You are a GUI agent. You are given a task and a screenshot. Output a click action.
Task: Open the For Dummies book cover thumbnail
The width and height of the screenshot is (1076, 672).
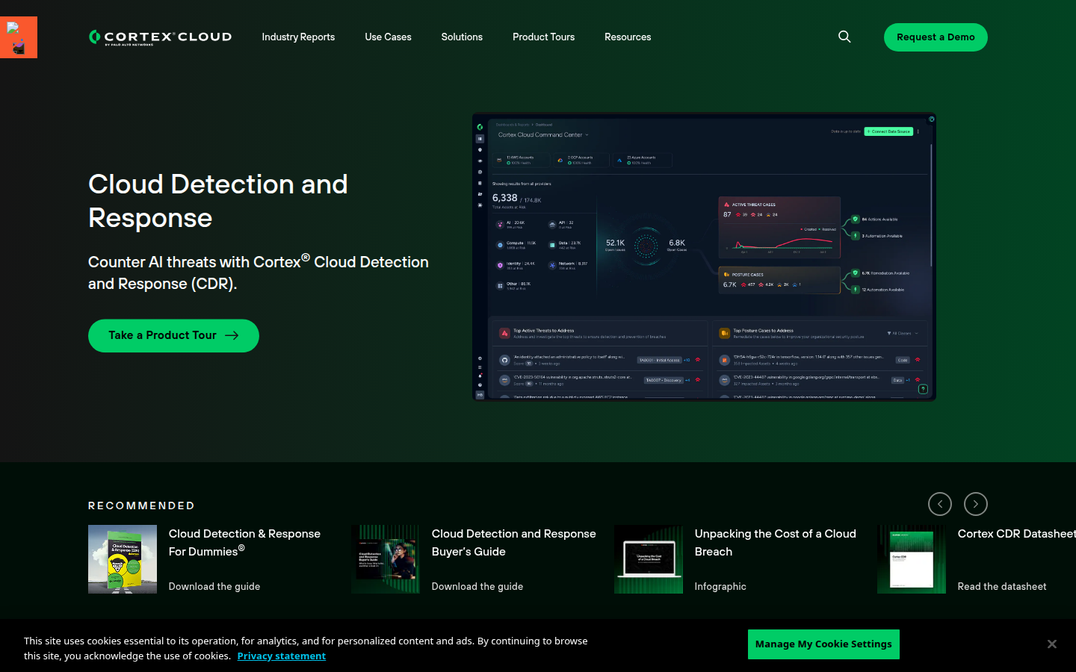click(123, 559)
